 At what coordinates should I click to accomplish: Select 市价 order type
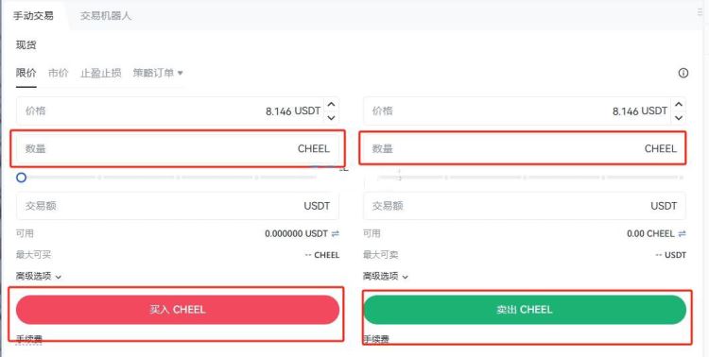point(59,73)
